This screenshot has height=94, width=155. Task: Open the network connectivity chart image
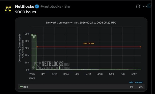(x=81, y=54)
